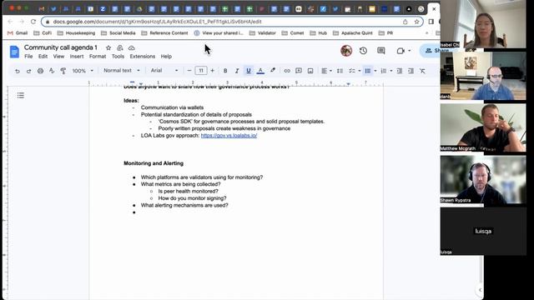The image size is (534, 300).
Task: Add a comment from toolbar
Action: click(299, 71)
